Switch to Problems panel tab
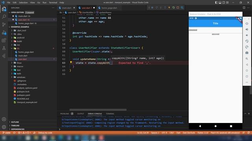Viewport: 252px width, 141px height. (65, 114)
